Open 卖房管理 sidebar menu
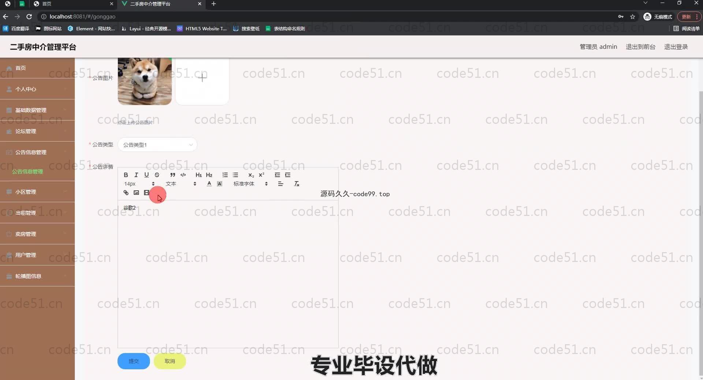The width and height of the screenshot is (703, 380). 37,234
